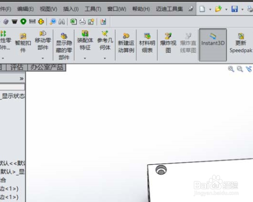Toggle Show Hidden Components (显示隐藏的零部件)
Image resolution: width=253 pixels, height=202 pixels.
(64, 46)
